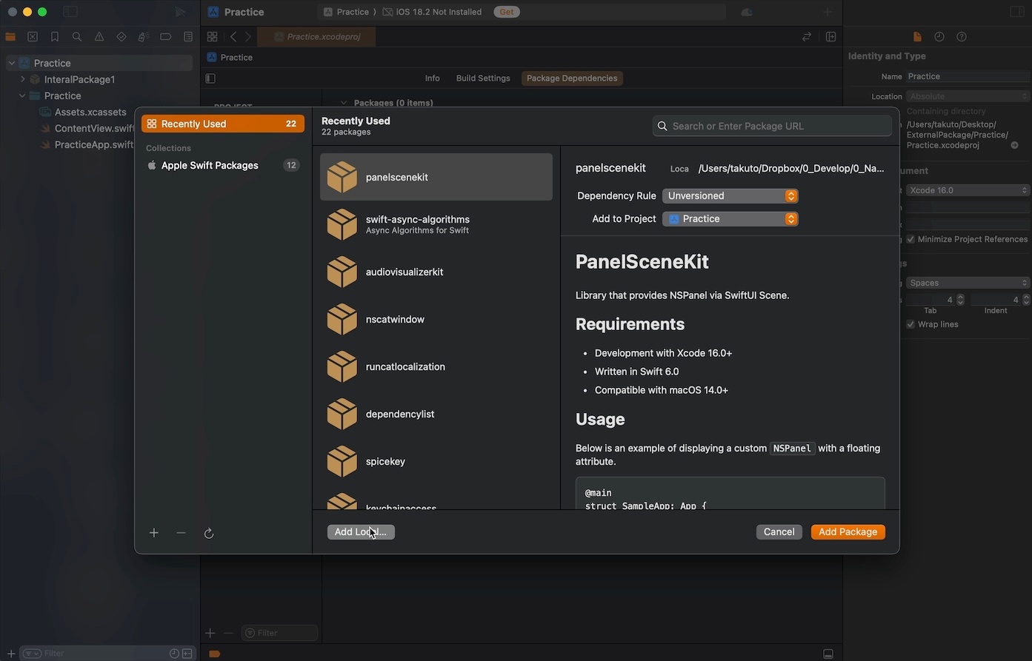The width and height of the screenshot is (1032, 661).
Task: Select the dependencylist package row
Action: coord(436,414)
